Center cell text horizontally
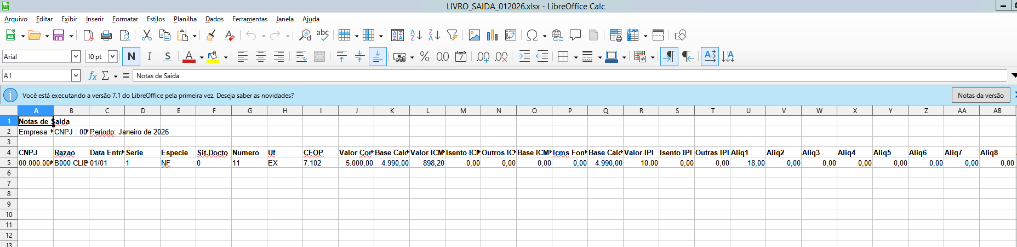This screenshot has width=1017, height=247. 260,57
